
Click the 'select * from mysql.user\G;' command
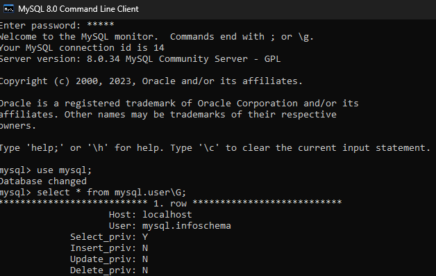coord(112,193)
